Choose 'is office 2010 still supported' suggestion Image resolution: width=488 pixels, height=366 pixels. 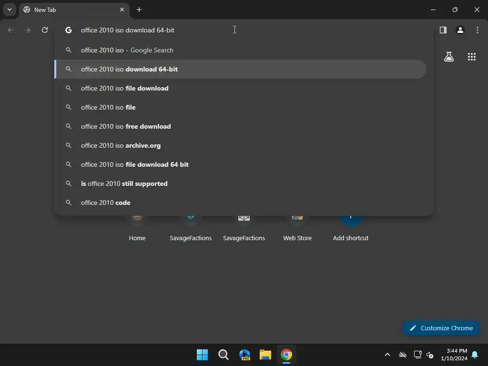point(240,183)
